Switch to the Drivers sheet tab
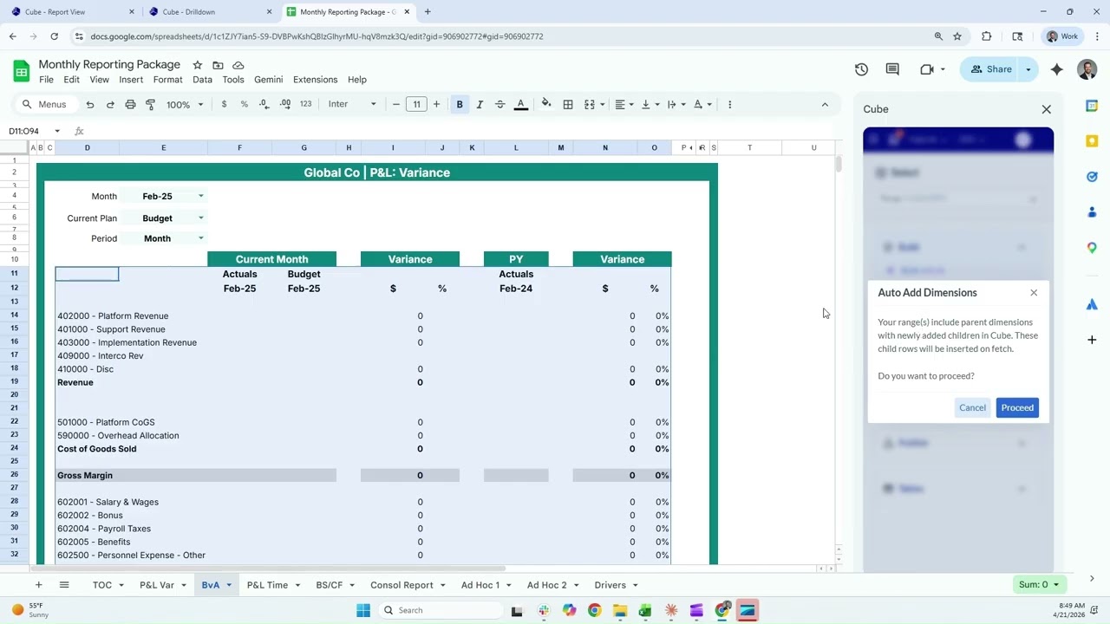This screenshot has width=1110, height=624. click(610, 585)
